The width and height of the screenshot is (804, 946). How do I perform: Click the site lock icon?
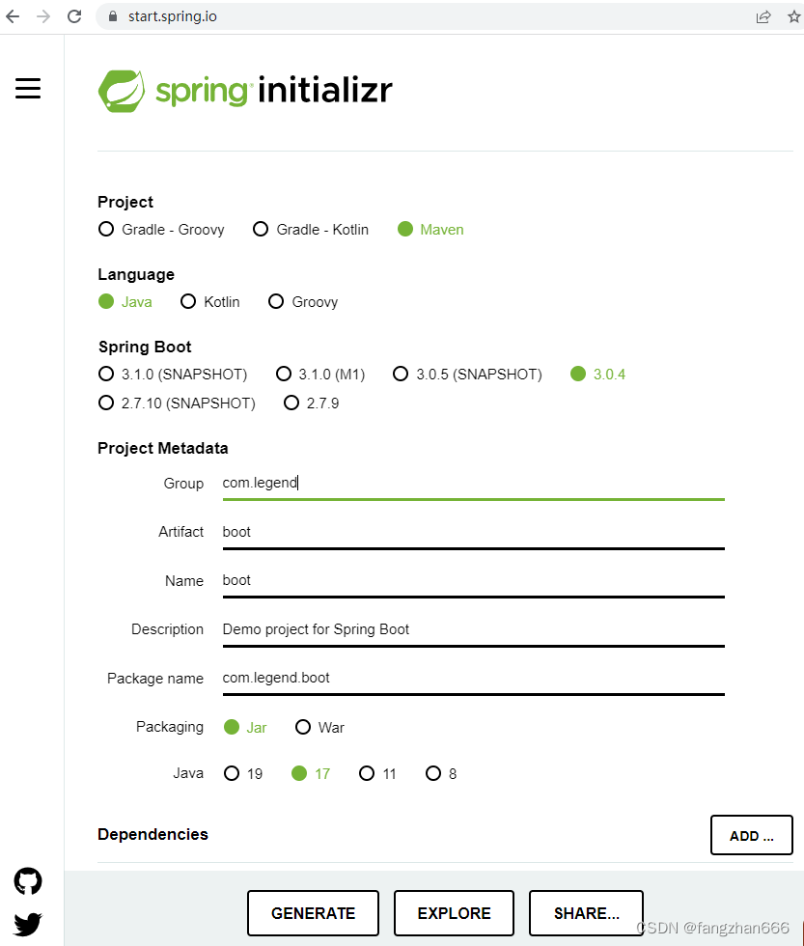[x=113, y=16]
